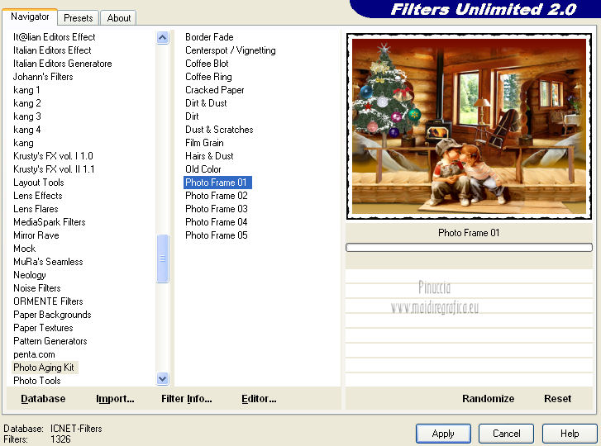Select Italian Editors Generatore category
The height and width of the screenshot is (446, 601).
pos(63,64)
